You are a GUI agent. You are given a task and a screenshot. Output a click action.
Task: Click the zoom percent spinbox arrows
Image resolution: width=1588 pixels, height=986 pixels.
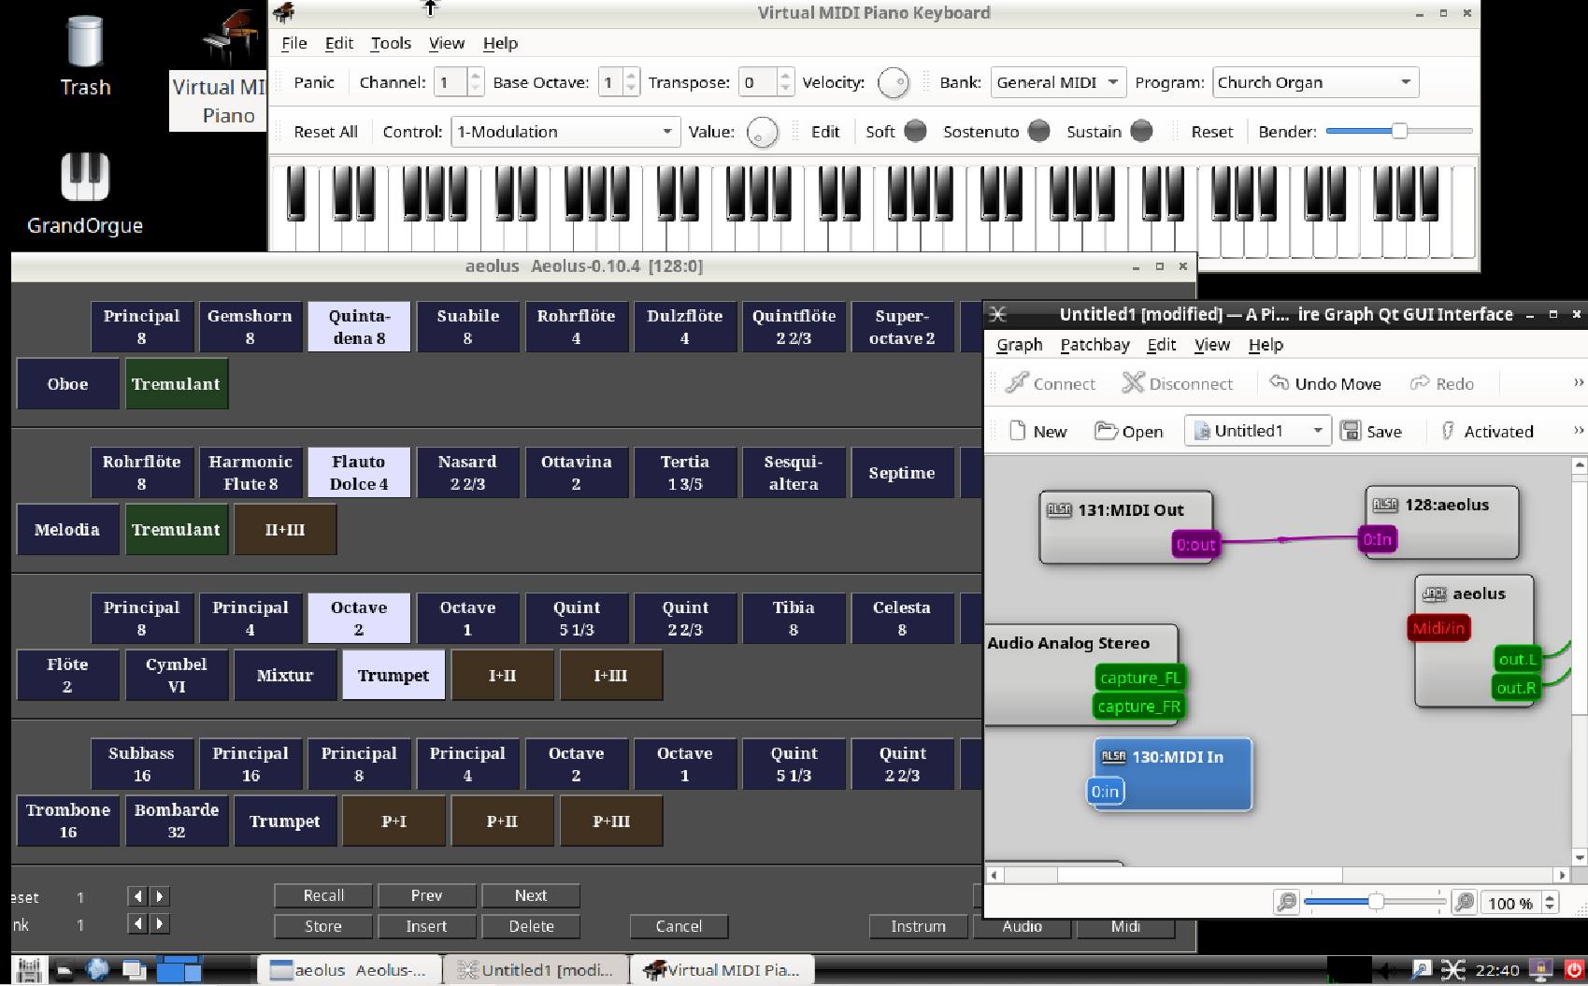pos(1550,903)
